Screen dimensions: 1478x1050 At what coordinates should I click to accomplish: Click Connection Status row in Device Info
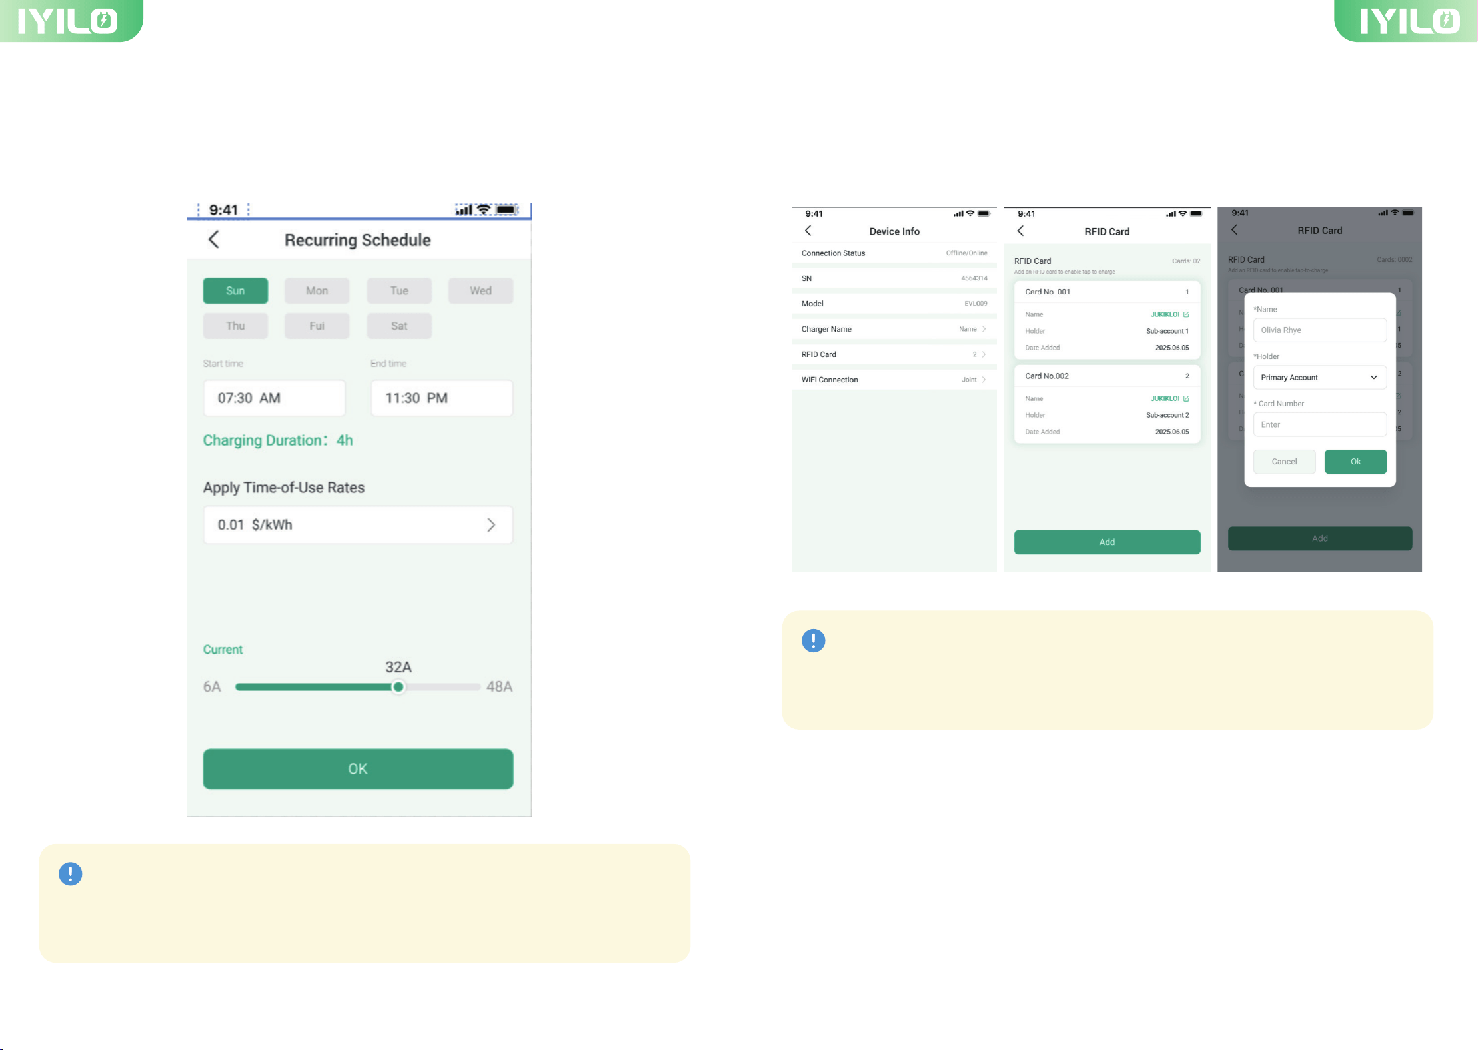point(894,253)
